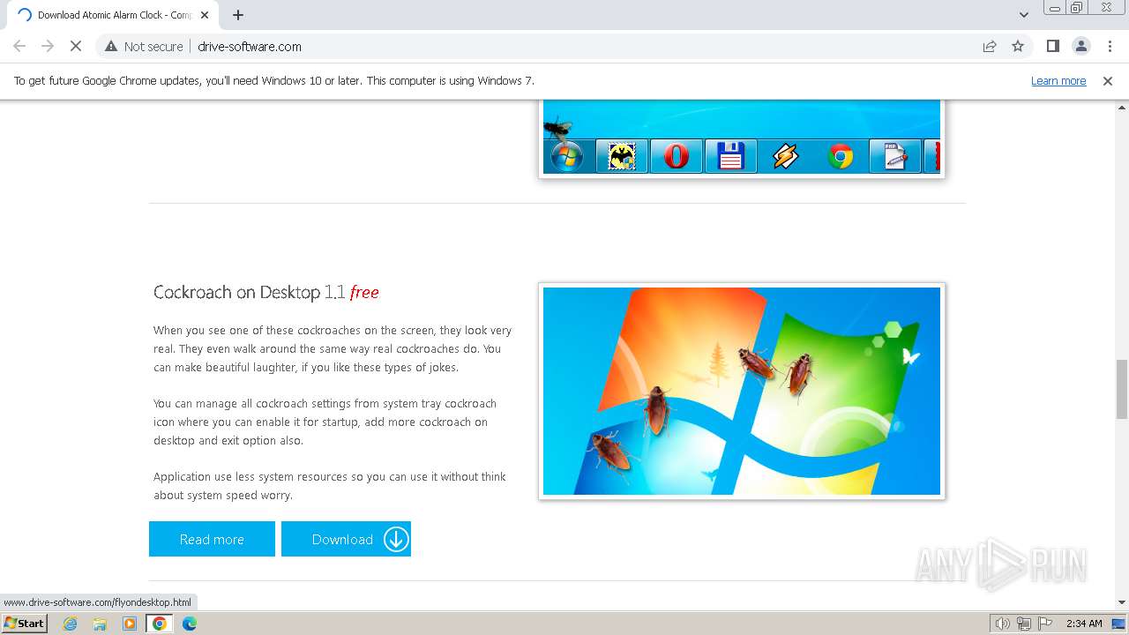Viewport: 1129px width, 635px height.
Task: Share this page icon
Action: pyautogui.click(x=990, y=47)
